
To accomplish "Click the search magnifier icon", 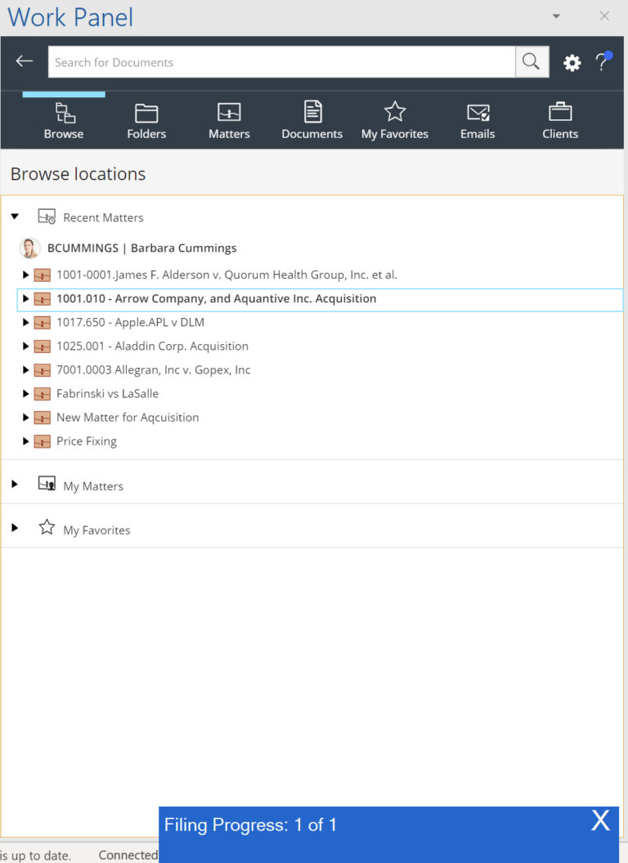I will pyautogui.click(x=532, y=61).
